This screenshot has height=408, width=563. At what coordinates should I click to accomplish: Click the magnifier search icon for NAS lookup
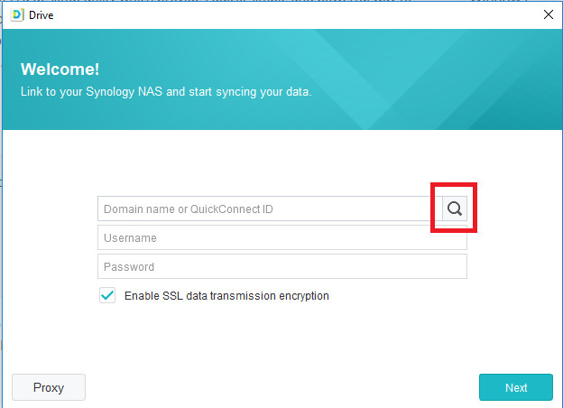point(455,209)
